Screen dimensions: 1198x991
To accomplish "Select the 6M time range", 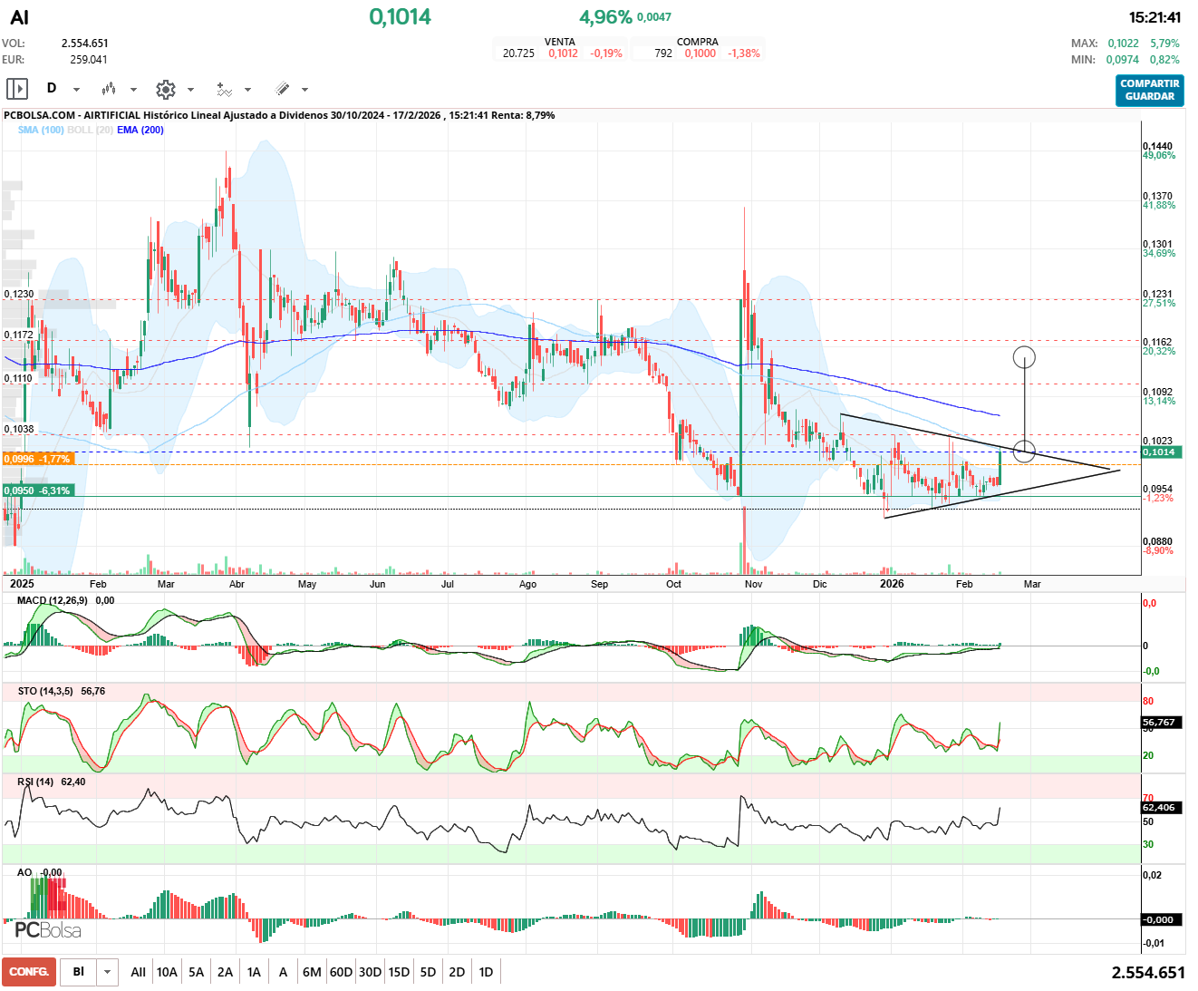I will [x=312, y=972].
